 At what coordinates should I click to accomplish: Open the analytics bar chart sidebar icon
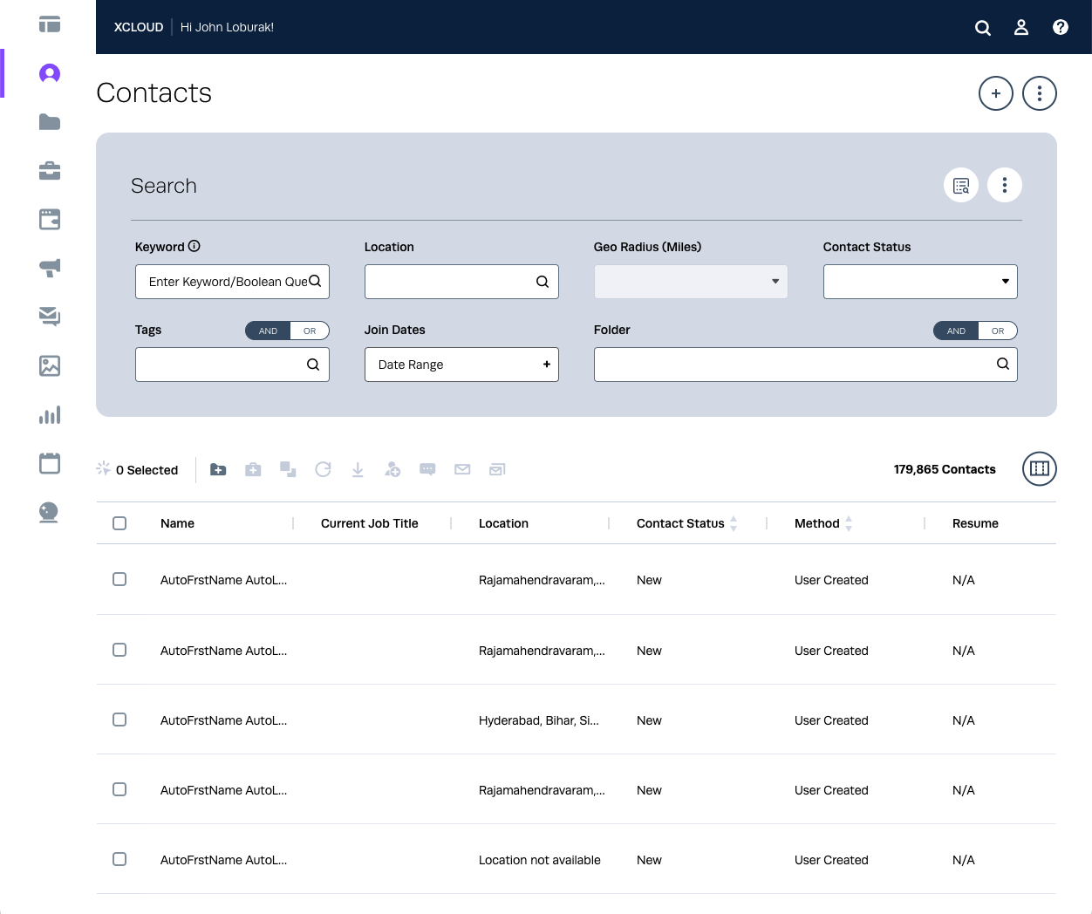pyautogui.click(x=50, y=415)
